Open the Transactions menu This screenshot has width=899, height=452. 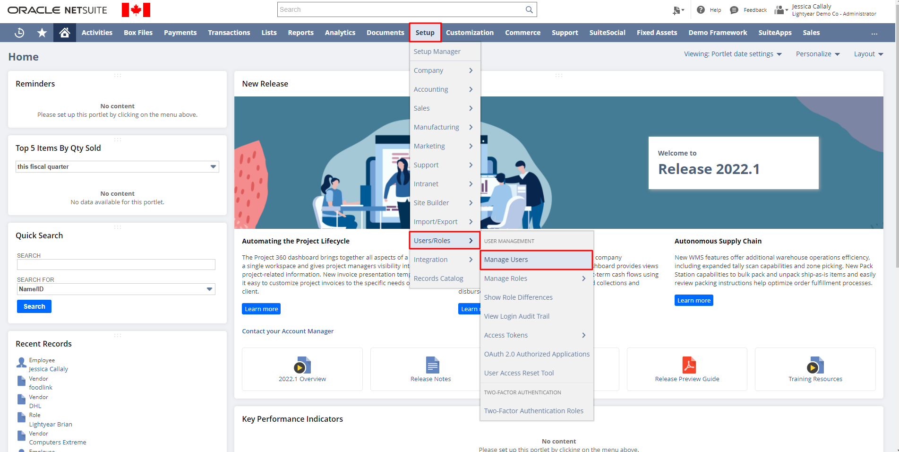click(229, 33)
